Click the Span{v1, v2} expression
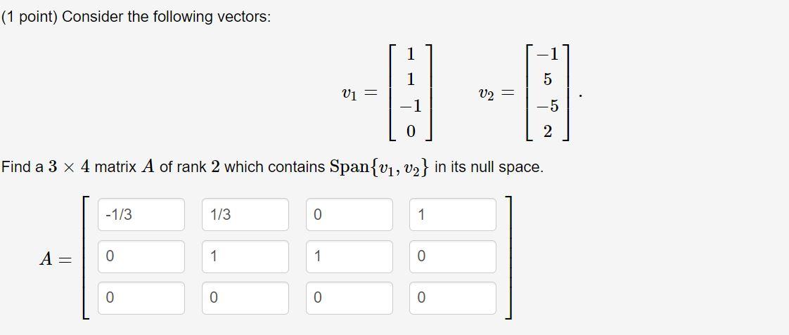 coord(380,167)
